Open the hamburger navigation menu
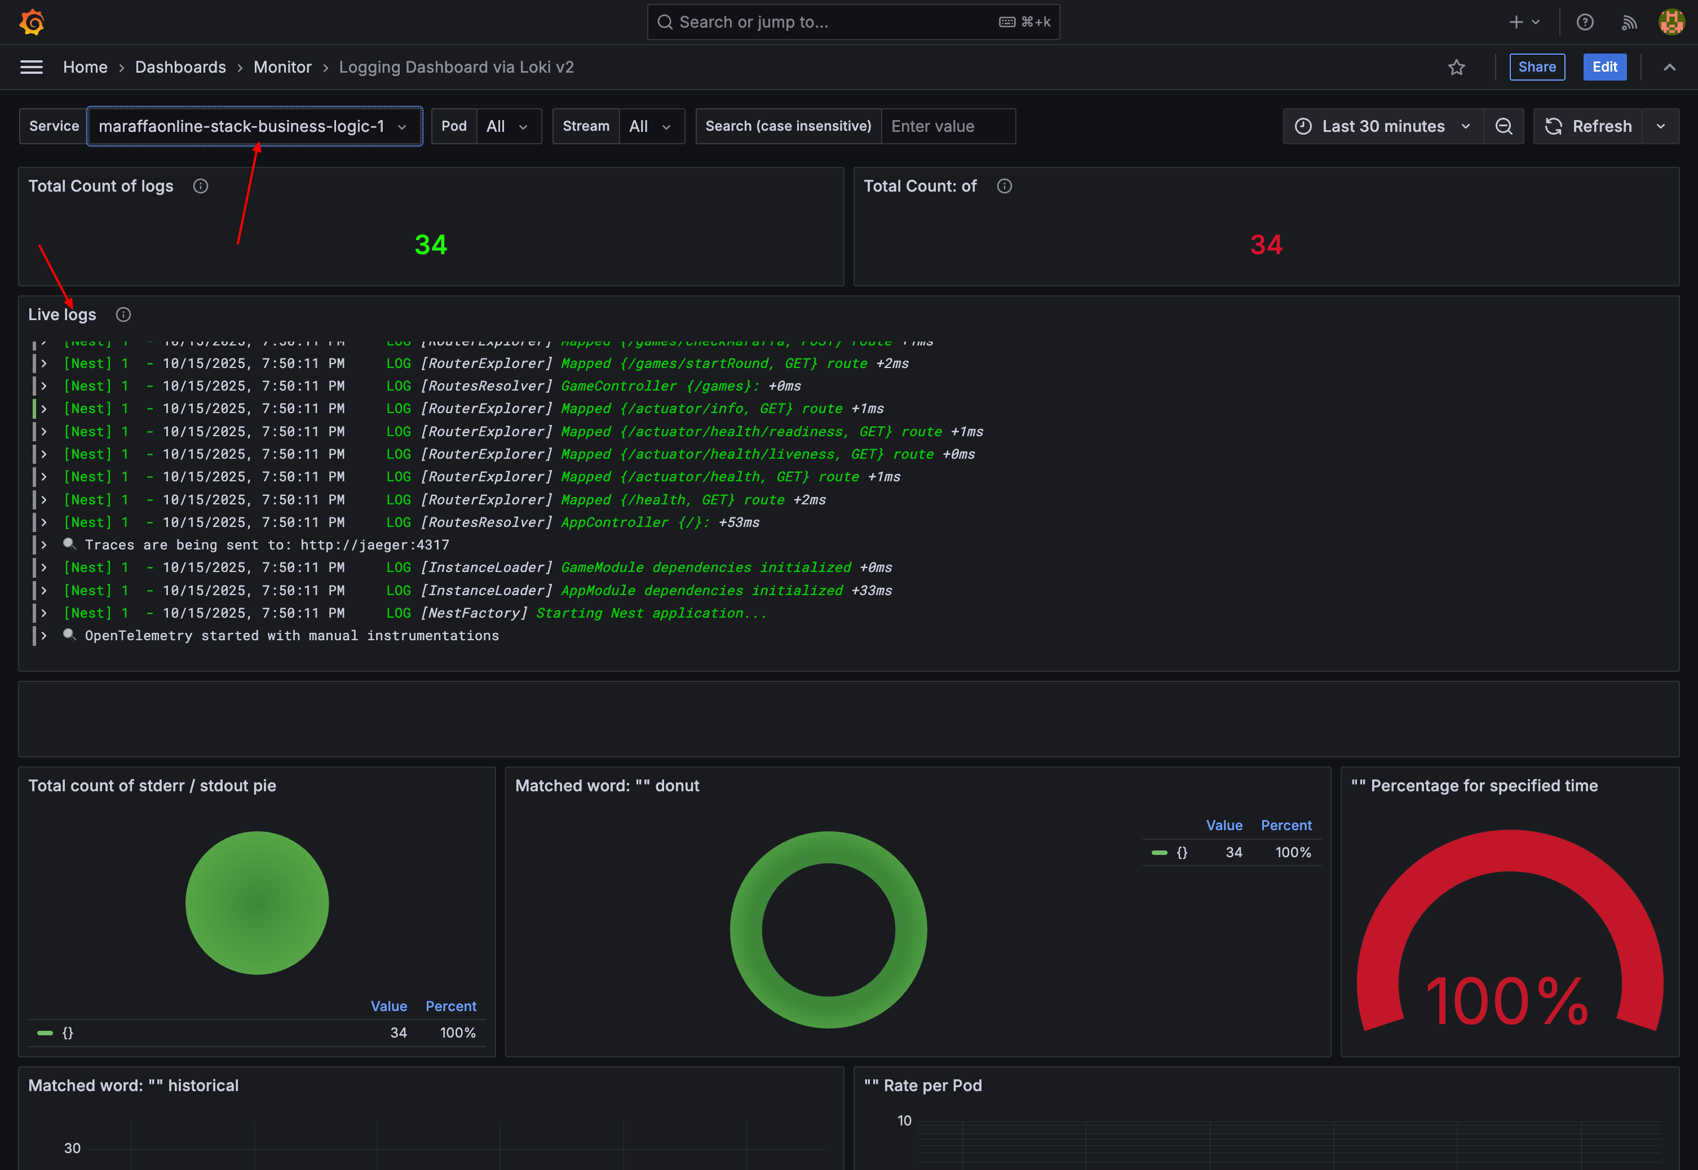The image size is (1698, 1170). pyautogui.click(x=31, y=68)
